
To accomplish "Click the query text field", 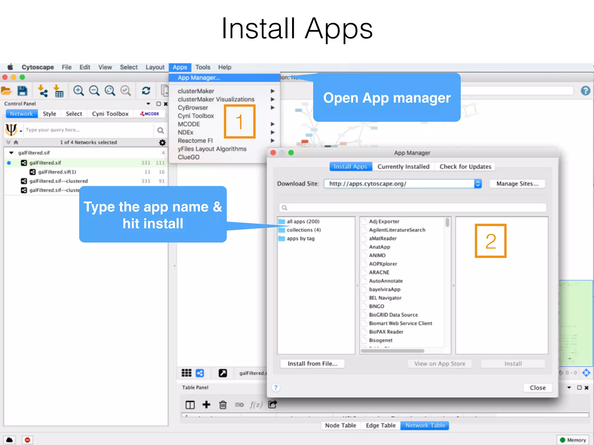I will coord(89,130).
